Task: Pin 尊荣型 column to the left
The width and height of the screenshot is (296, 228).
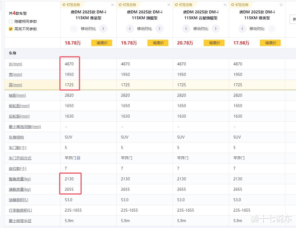Action: (x=71, y=5)
